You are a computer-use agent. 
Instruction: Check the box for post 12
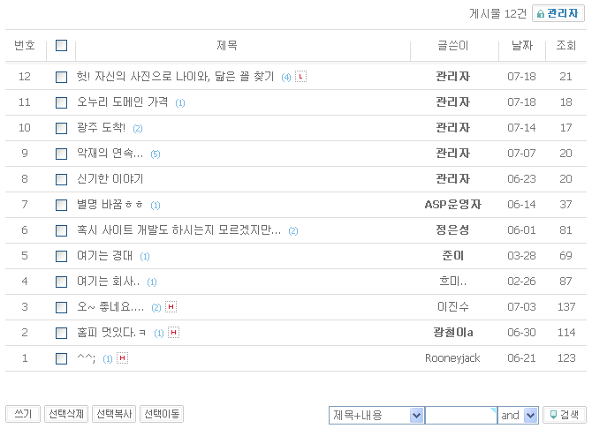[61, 77]
